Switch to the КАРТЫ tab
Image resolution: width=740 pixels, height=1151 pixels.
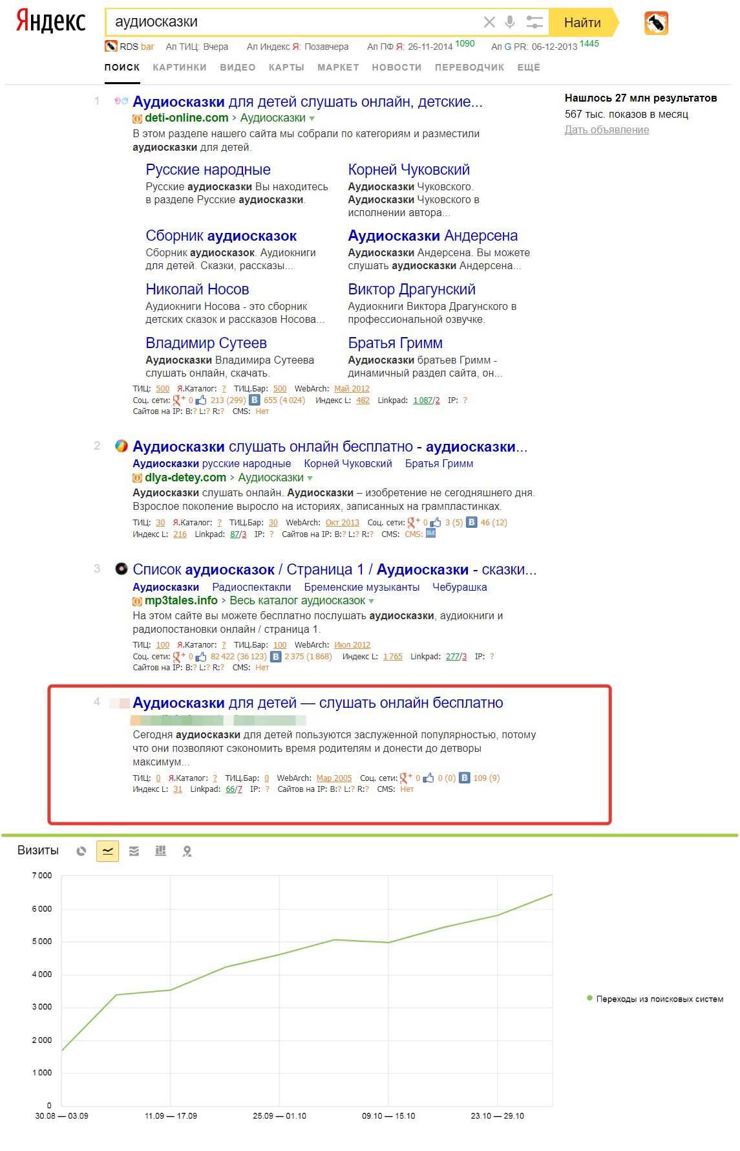tap(286, 67)
